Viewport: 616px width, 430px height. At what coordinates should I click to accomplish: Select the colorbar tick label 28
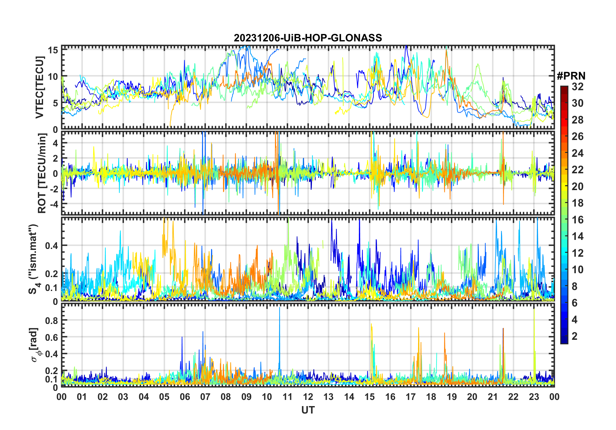pos(577,120)
